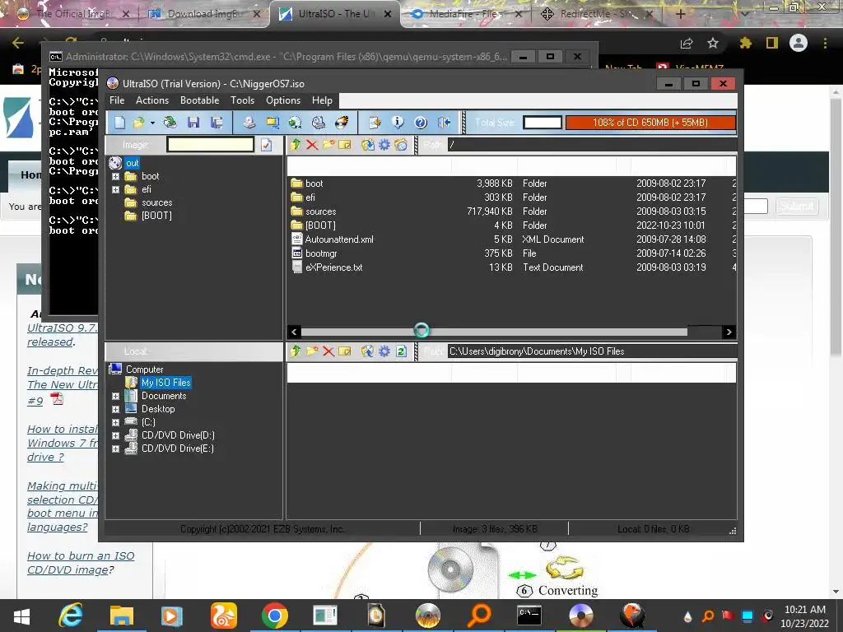The height and width of the screenshot is (632, 843).
Task: Click the left arrow of the file list scrollbar
Action: click(294, 332)
